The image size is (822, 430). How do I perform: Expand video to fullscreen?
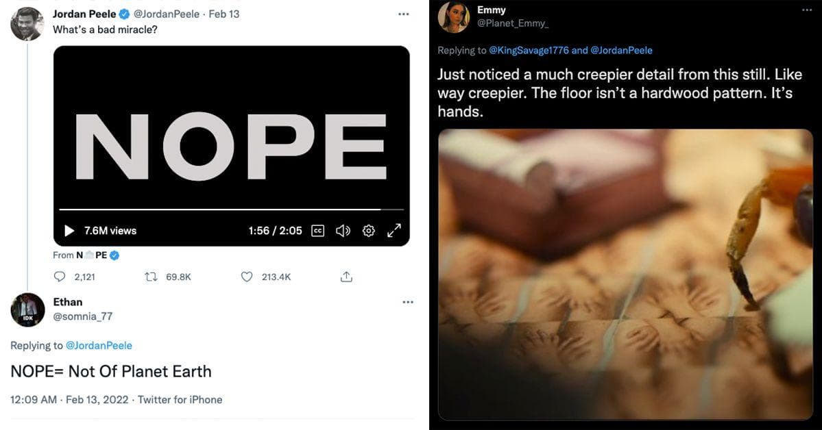tap(394, 231)
